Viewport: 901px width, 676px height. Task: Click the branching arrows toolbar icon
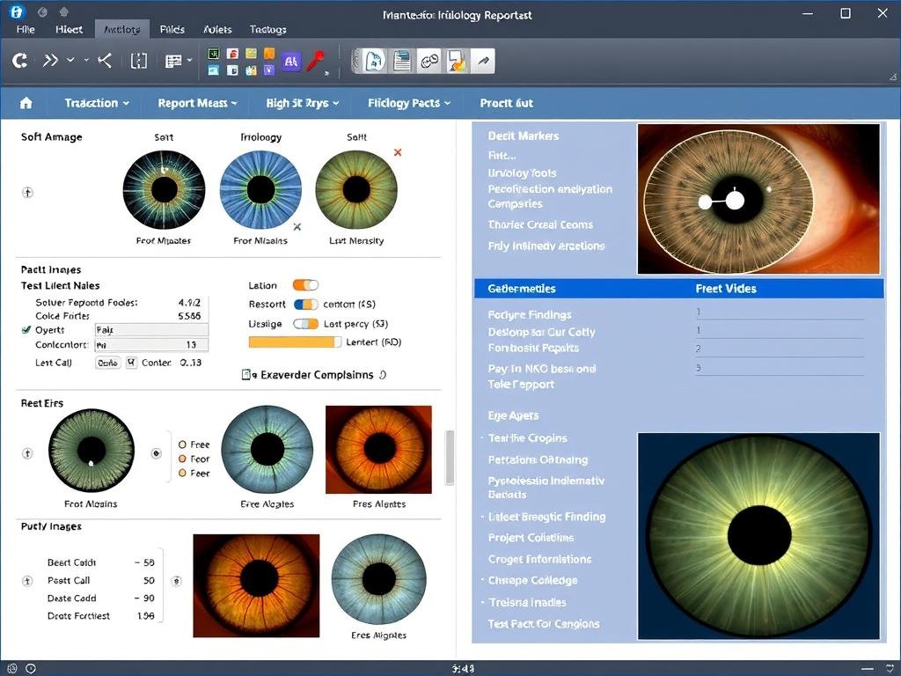tap(105, 60)
